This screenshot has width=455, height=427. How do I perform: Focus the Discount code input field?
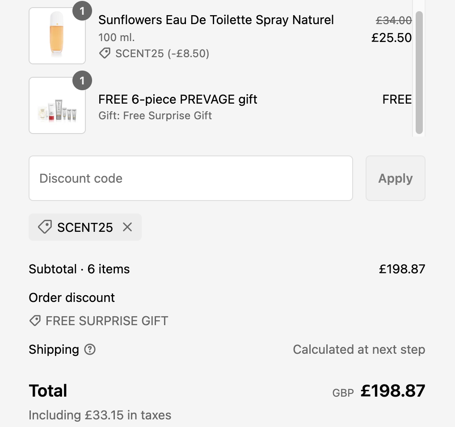[191, 178]
